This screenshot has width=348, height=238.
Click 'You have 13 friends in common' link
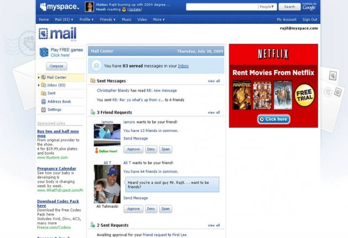pyautogui.click(x=151, y=131)
